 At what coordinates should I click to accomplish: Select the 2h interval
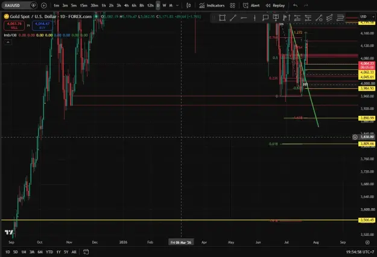[x=111, y=5]
